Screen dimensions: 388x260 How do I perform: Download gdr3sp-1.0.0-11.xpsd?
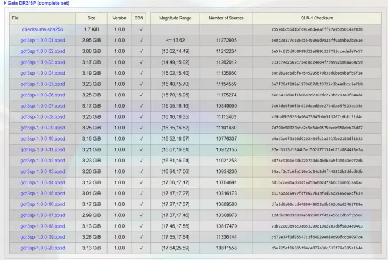pyautogui.click(x=42, y=149)
